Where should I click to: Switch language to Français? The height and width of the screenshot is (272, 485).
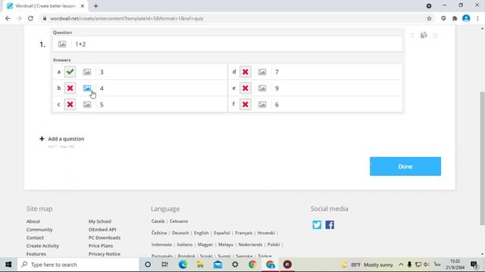point(244,233)
